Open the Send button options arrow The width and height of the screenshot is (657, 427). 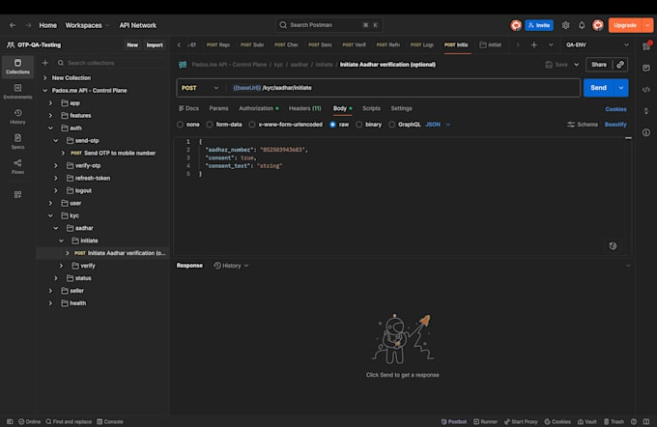(621, 88)
